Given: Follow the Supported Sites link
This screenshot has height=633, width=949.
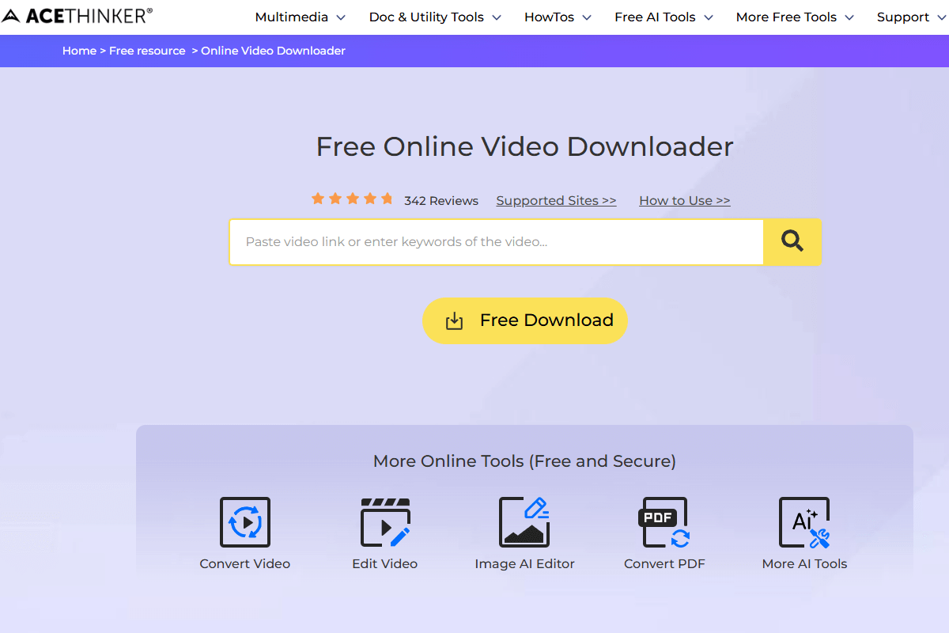Looking at the screenshot, I should pyautogui.click(x=556, y=201).
